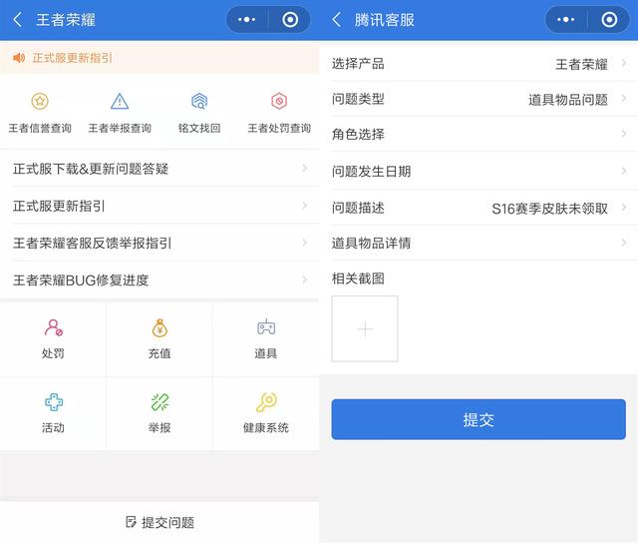Open 正式服下载&更新问题答疑 row
The width and height of the screenshot is (638, 543).
(x=159, y=169)
